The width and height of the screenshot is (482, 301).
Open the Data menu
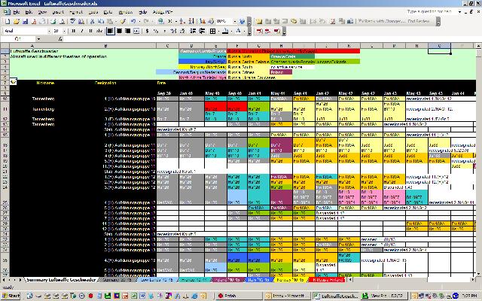pyautogui.click(x=108, y=12)
